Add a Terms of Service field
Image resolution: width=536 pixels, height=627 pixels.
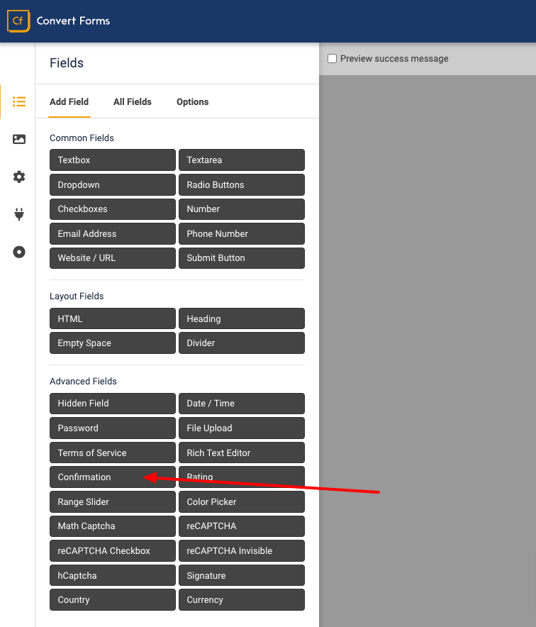point(113,453)
